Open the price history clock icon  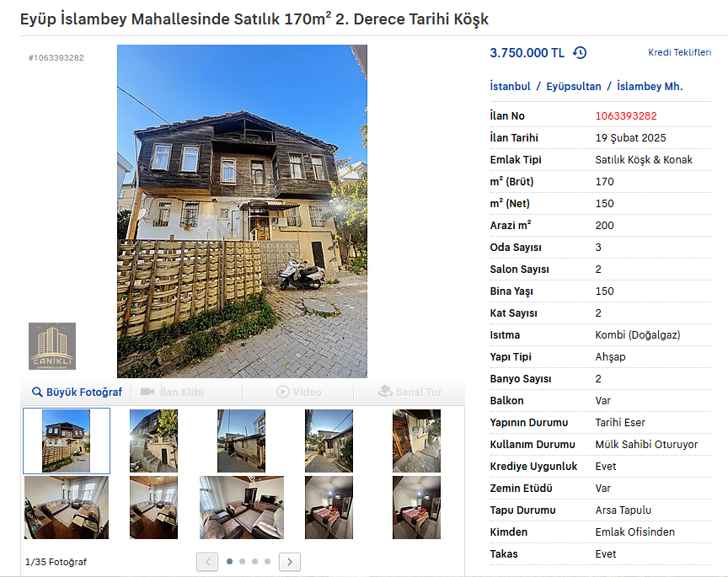click(x=580, y=52)
